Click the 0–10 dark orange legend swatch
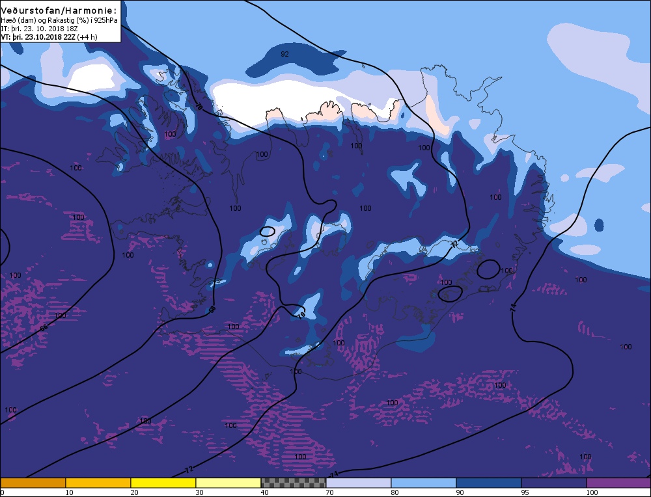The image size is (651, 497). coord(33,483)
